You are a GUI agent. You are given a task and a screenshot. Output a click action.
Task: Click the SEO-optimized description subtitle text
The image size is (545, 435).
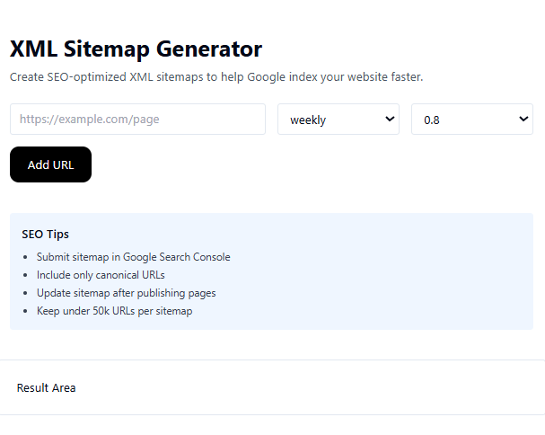pyautogui.click(x=216, y=77)
